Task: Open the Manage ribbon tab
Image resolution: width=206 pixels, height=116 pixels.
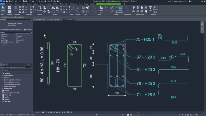Action: pyautogui.click(x=86, y=4)
